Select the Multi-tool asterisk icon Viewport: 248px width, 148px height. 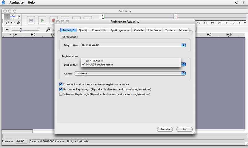click(19, 23)
